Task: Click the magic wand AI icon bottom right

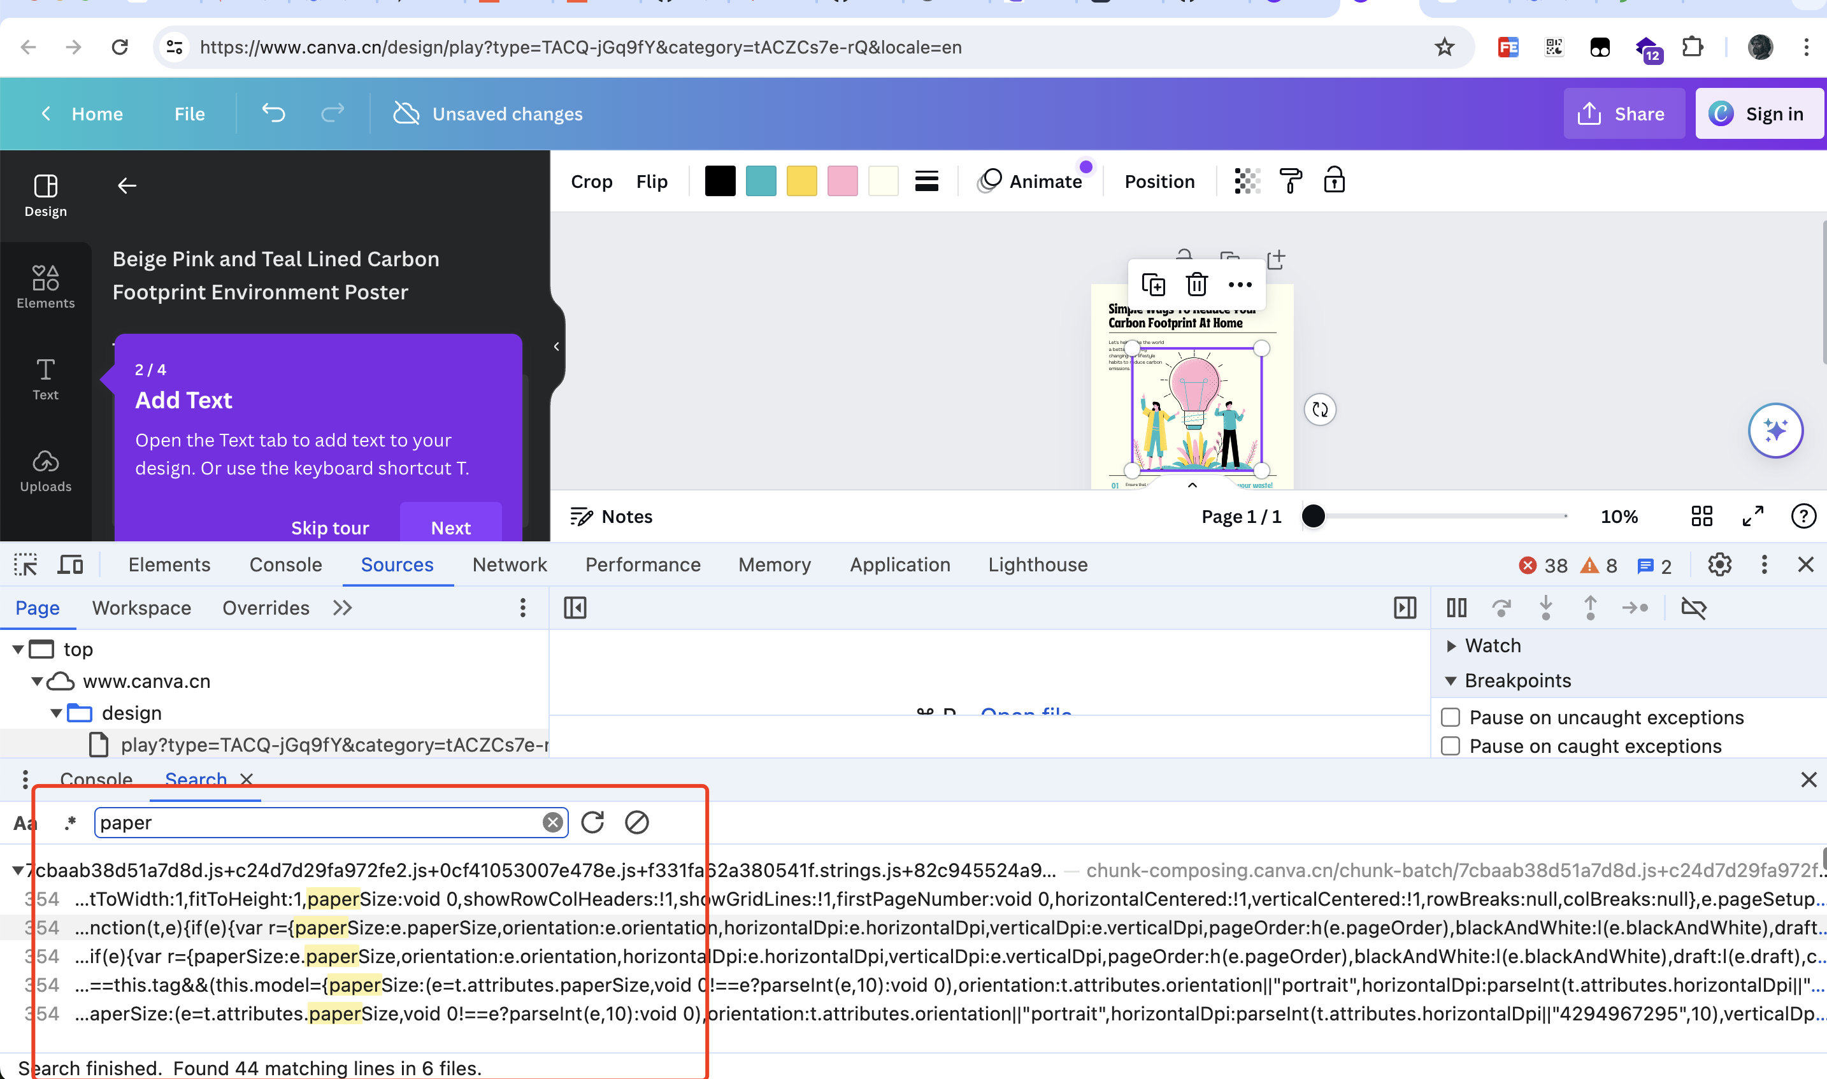Action: [x=1777, y=431]
